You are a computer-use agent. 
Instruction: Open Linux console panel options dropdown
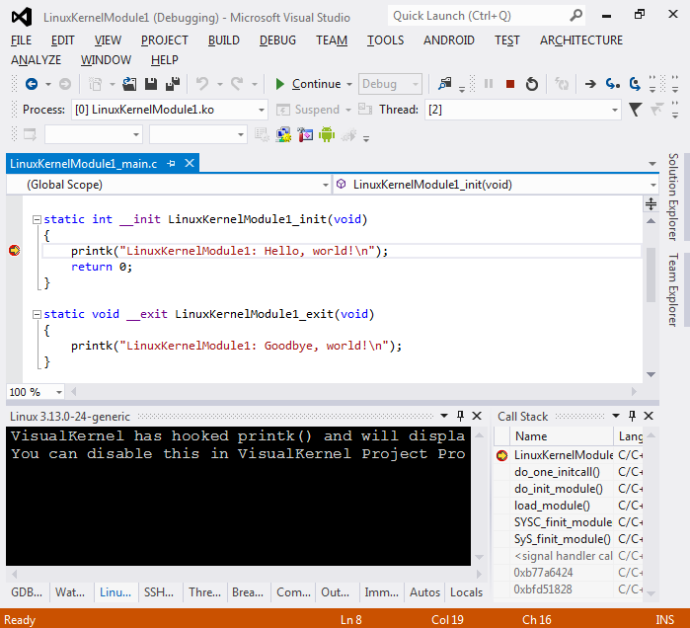click(x=444, y=416)
